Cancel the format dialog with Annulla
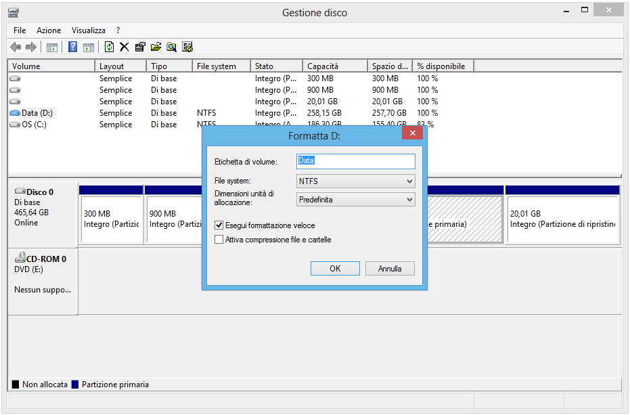Viewport: 630px width, 415px height. 390,268
